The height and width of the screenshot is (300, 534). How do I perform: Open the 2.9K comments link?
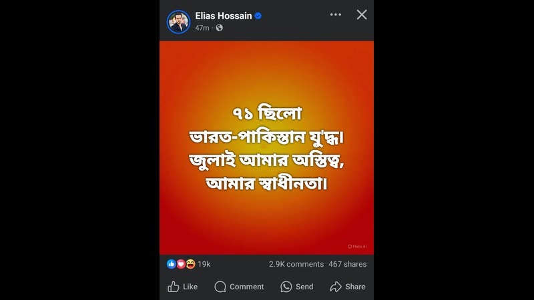tap(296, 264)
